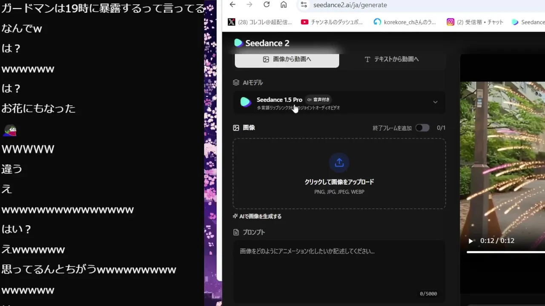Image resolution: width=545 pixels, height=306 pixels.
Task: Open the site settings icon in address bar
Action: [304, 5]
